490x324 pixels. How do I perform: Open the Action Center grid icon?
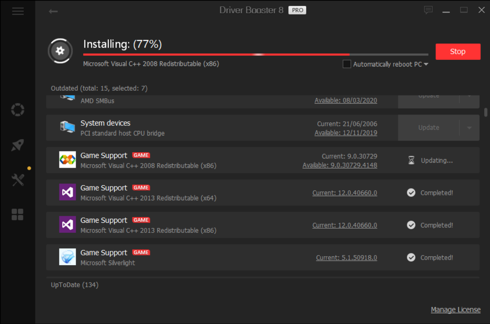point(18,214)
